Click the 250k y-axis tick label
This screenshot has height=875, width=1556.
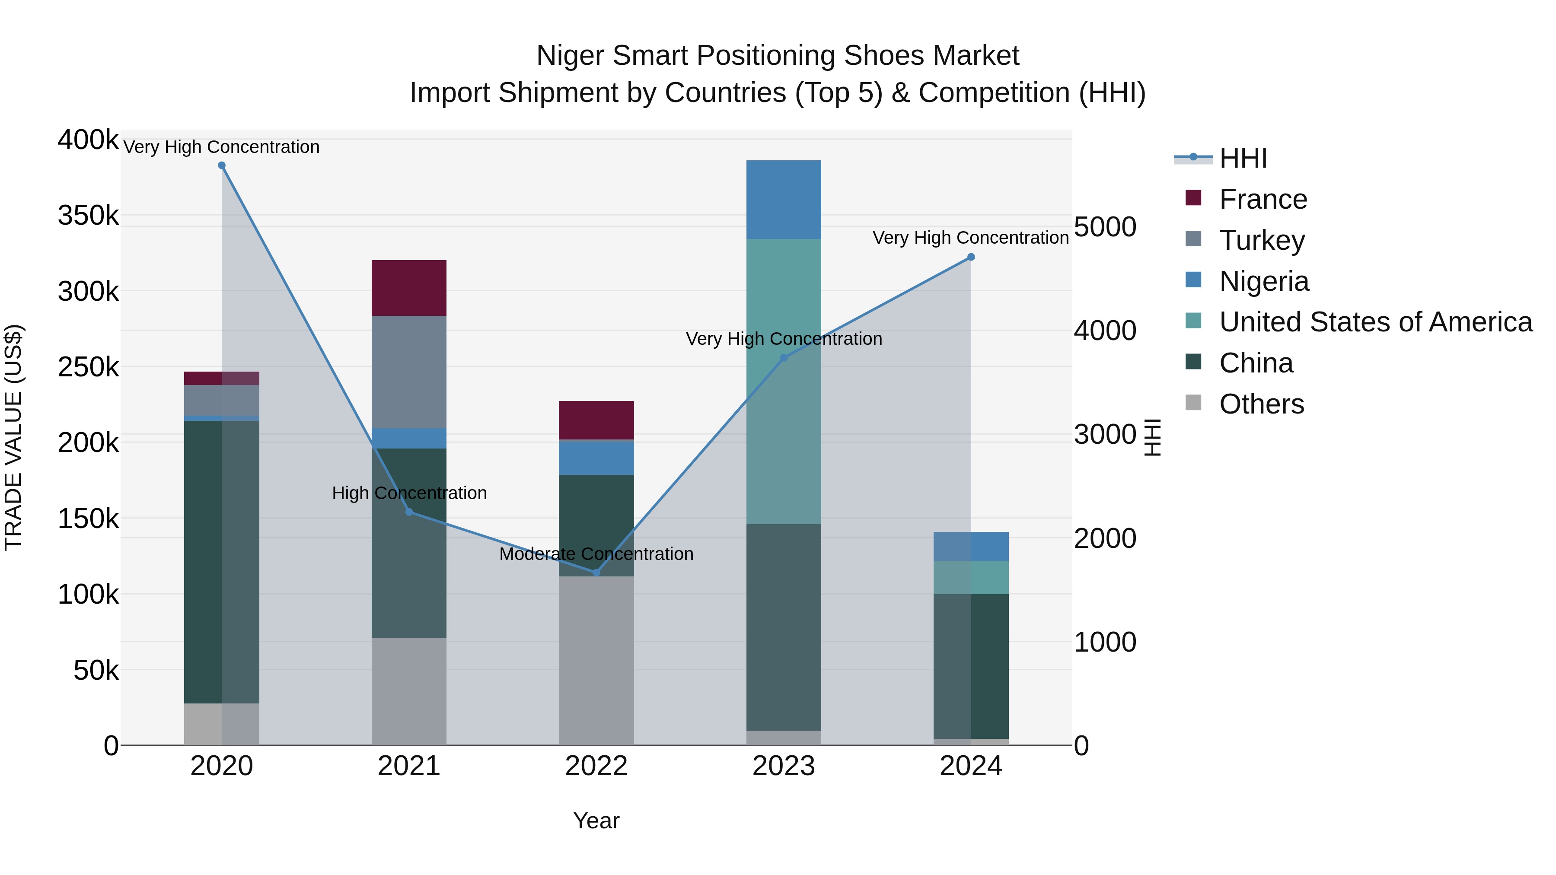pos(88,367)
